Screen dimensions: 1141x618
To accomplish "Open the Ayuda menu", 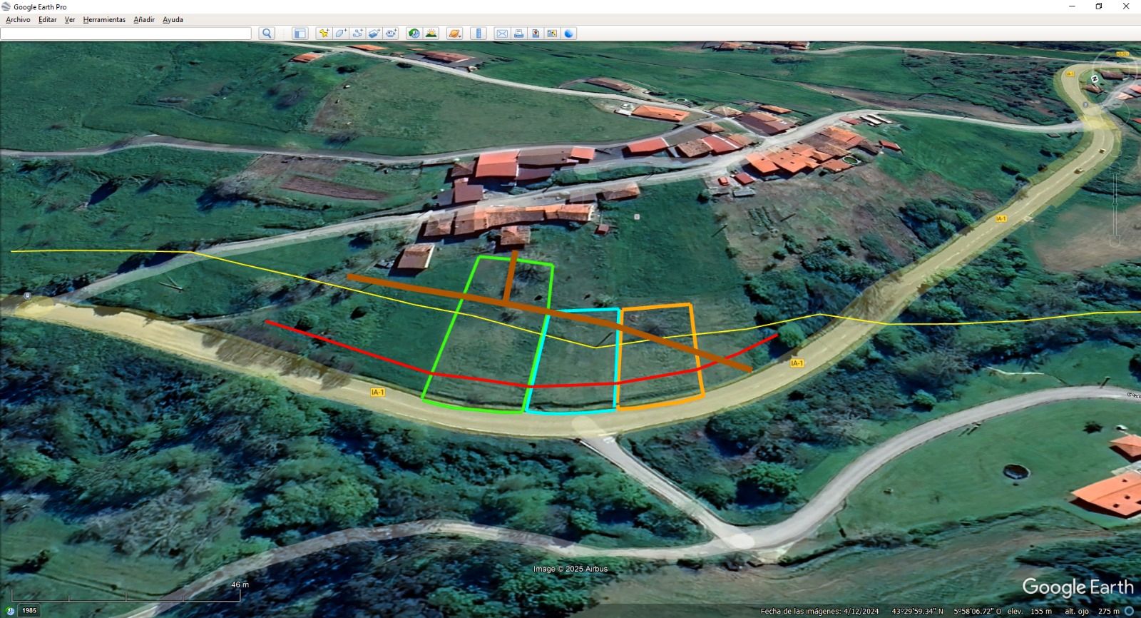I will click(173, 20).
